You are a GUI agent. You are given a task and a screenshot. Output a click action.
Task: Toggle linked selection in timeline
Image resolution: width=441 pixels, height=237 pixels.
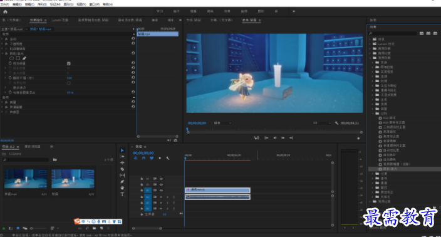[x=152, y=158]
